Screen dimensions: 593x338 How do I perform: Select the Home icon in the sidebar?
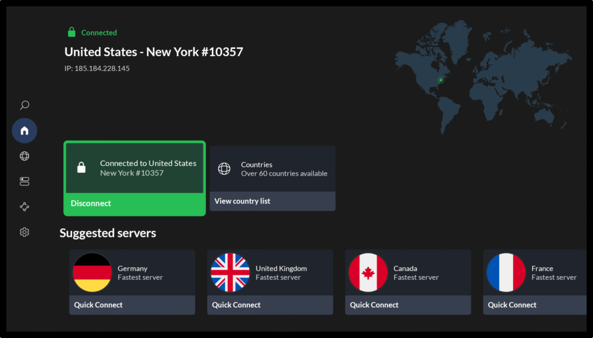[24, 131]
